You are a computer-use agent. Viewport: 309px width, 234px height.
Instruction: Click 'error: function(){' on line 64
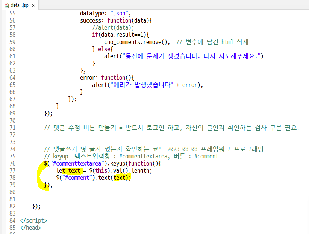click(x=107, y=78)
